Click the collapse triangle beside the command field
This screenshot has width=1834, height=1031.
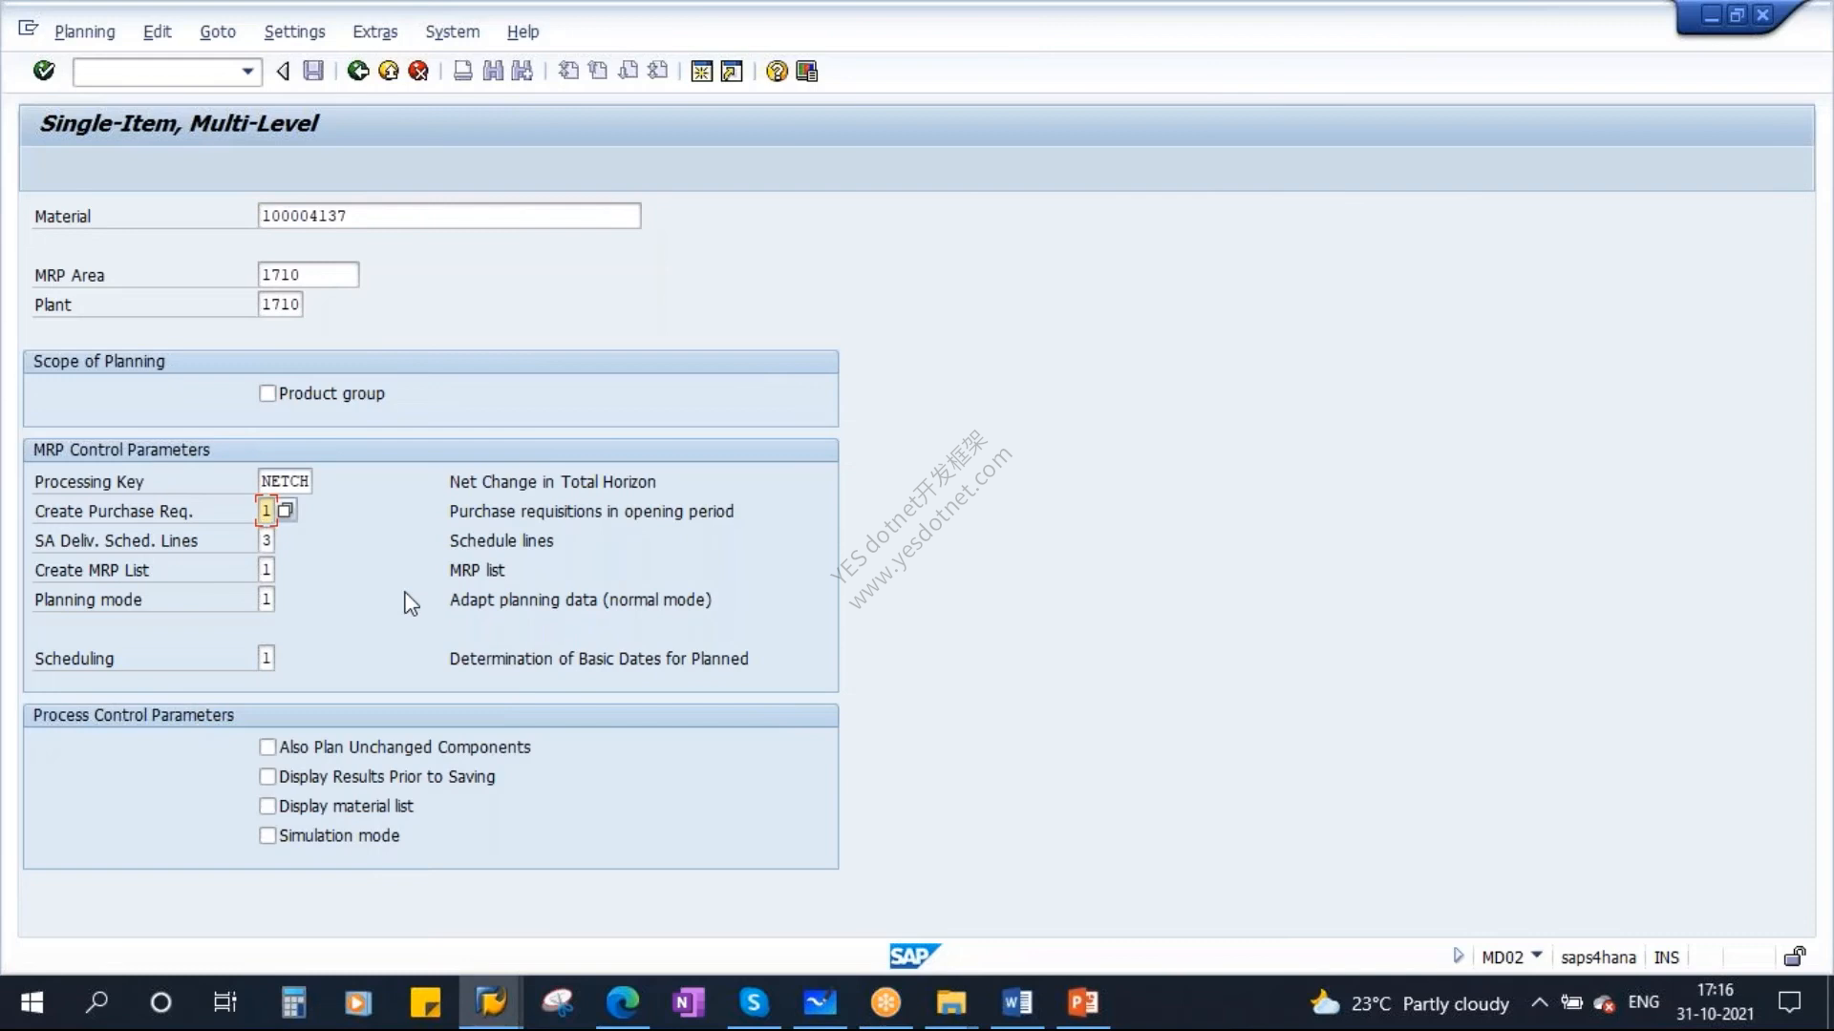283,71
